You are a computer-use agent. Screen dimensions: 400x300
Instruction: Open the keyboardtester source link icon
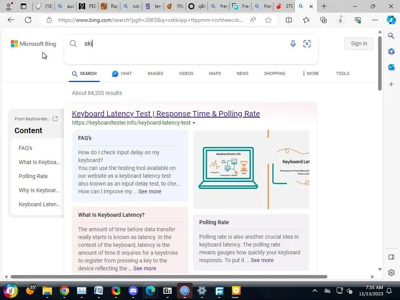pos(55,119)
